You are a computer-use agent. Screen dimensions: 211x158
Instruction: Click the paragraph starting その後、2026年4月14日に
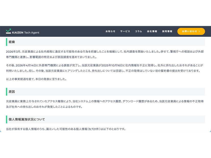[104, 68]
